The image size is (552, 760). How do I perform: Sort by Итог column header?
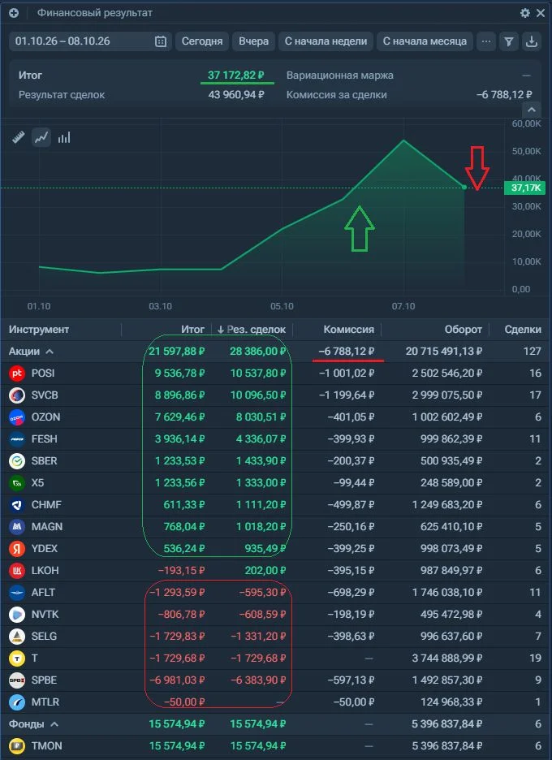(193, 330)
